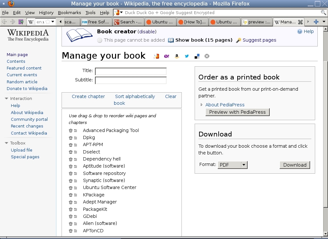Click the trash icon beside Dpkg
The height and width of the screenshot is (239, 328).
coord(71,138)
